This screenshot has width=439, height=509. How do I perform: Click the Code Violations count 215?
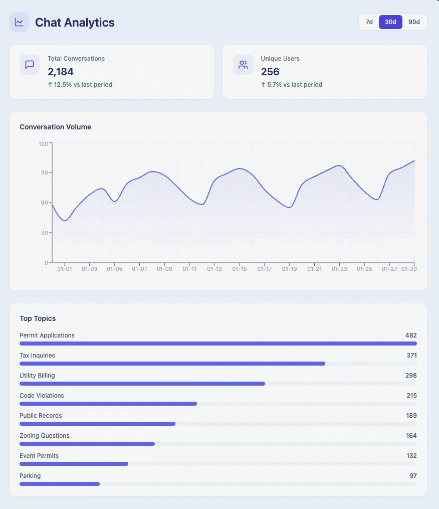411,395
